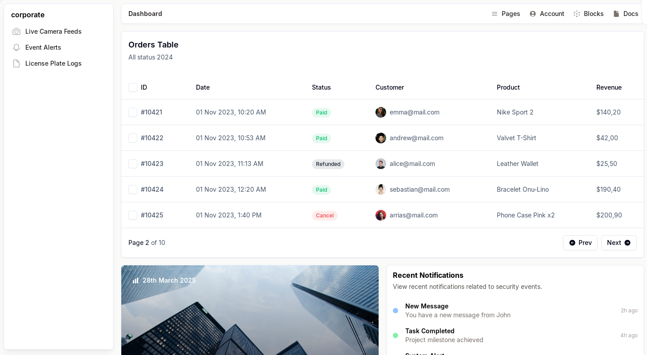Select the checkbox for order #10423

pos(133,164)
